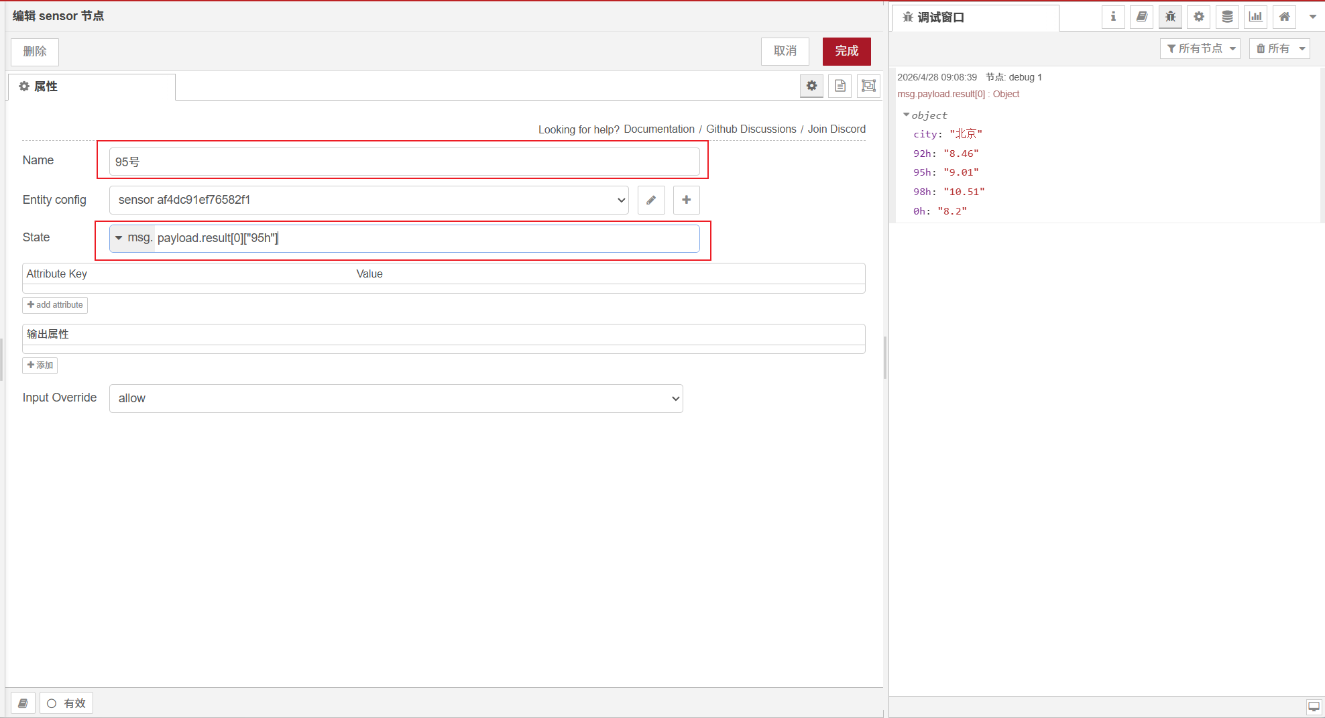This screenshot has height=718, width=1325.
Task: Open the State msg type selector
Action: (133, 238)
